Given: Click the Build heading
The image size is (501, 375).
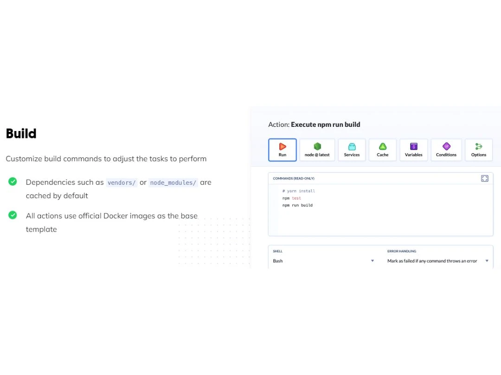Looking at the screenshot, I should (21, 133).
